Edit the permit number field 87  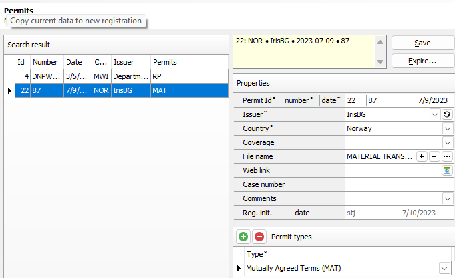pyautogui.click(x=391, y=100)
